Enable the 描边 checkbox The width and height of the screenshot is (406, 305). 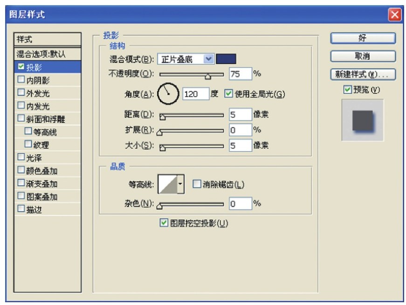(21, 208)
